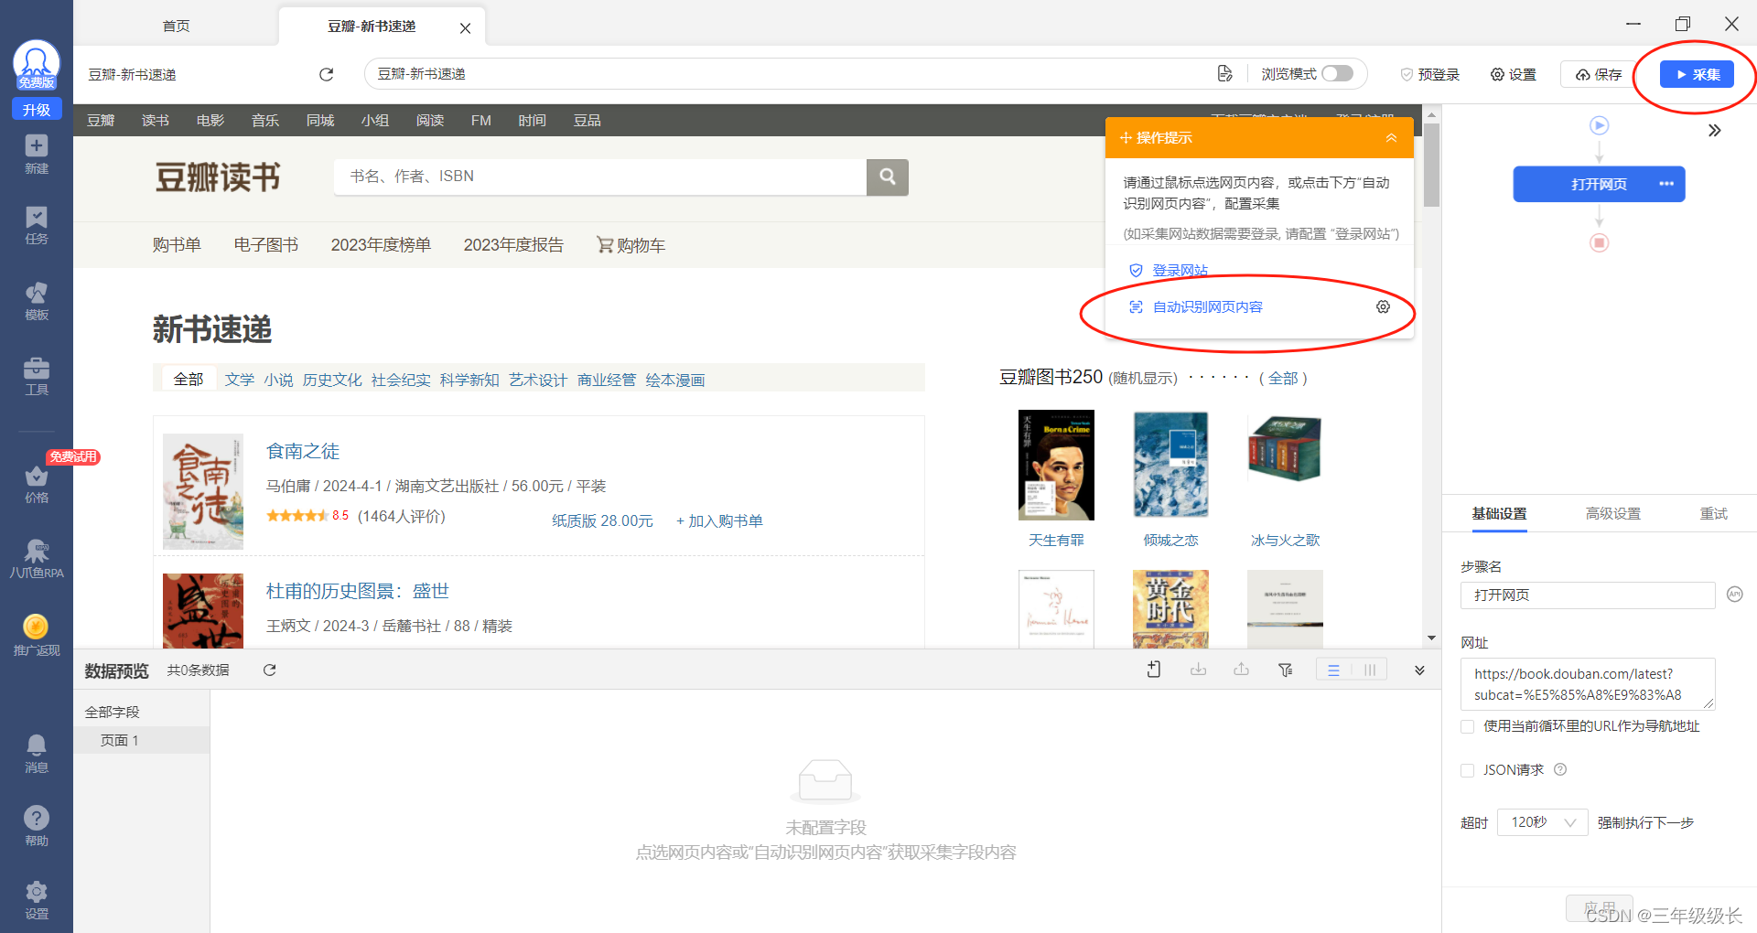Click 加入购书单 for 食南之徒
Image resolution: width=1757 pixels, height=933 pixels.
(x=719, y=520)
